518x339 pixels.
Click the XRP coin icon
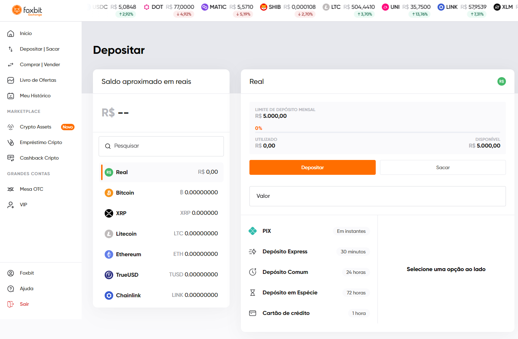point(109,213)
